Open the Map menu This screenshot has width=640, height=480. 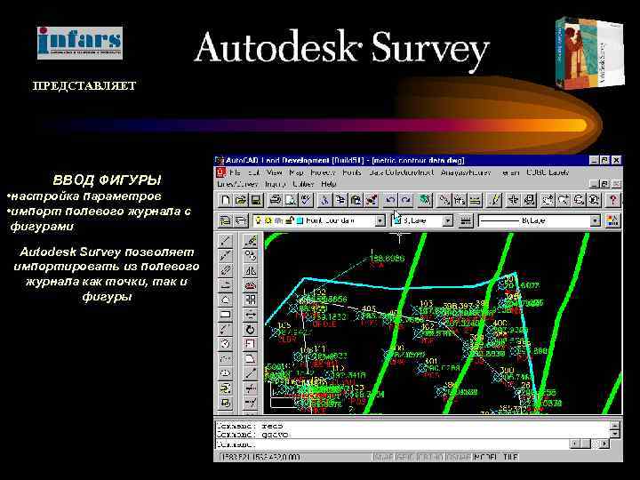pos(296,172)
